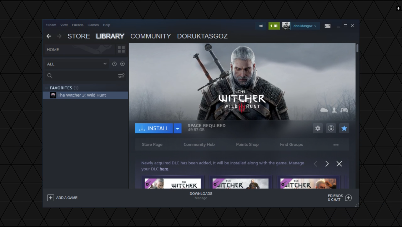Sort library by recent activity clock
Screen dimensions: 402x227
(x=114, y=64)
